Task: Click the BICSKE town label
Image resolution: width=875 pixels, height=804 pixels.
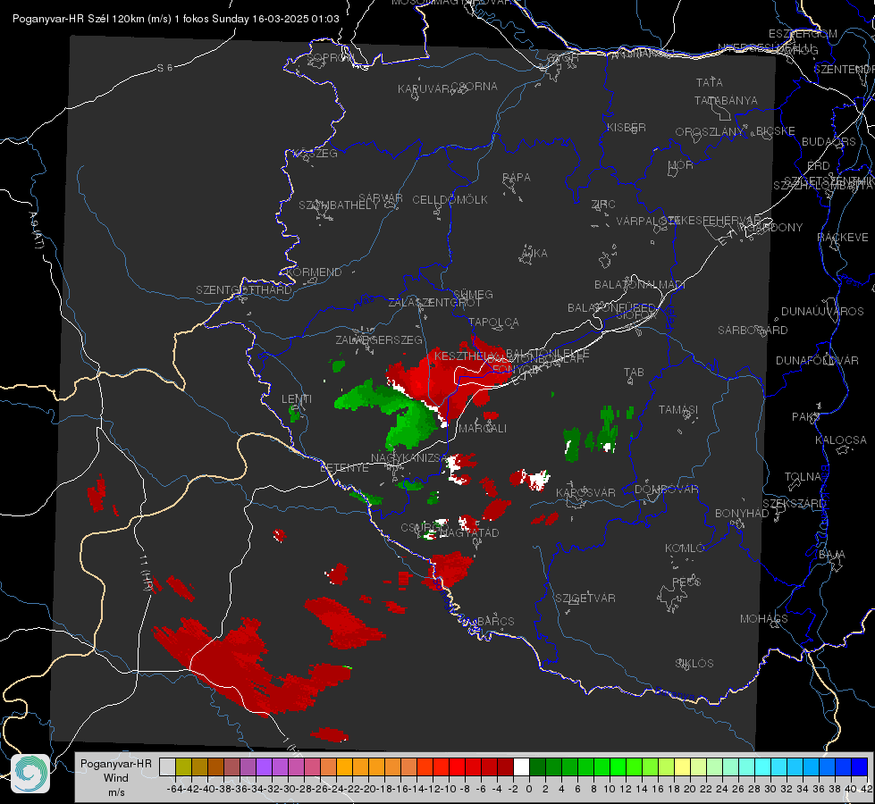Action: [776, 131]
